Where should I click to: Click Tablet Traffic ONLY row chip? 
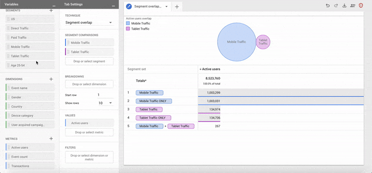pyautogui.click(x=153, y=118)
